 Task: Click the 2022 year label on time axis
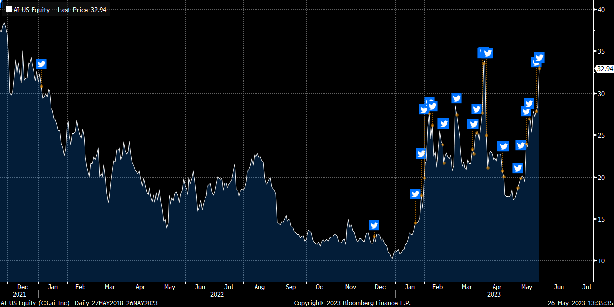pyautogui.click(x=217, y=294)
